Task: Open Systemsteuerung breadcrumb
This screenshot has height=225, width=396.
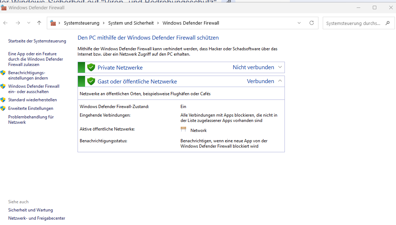Action: (x=81, y=23)
